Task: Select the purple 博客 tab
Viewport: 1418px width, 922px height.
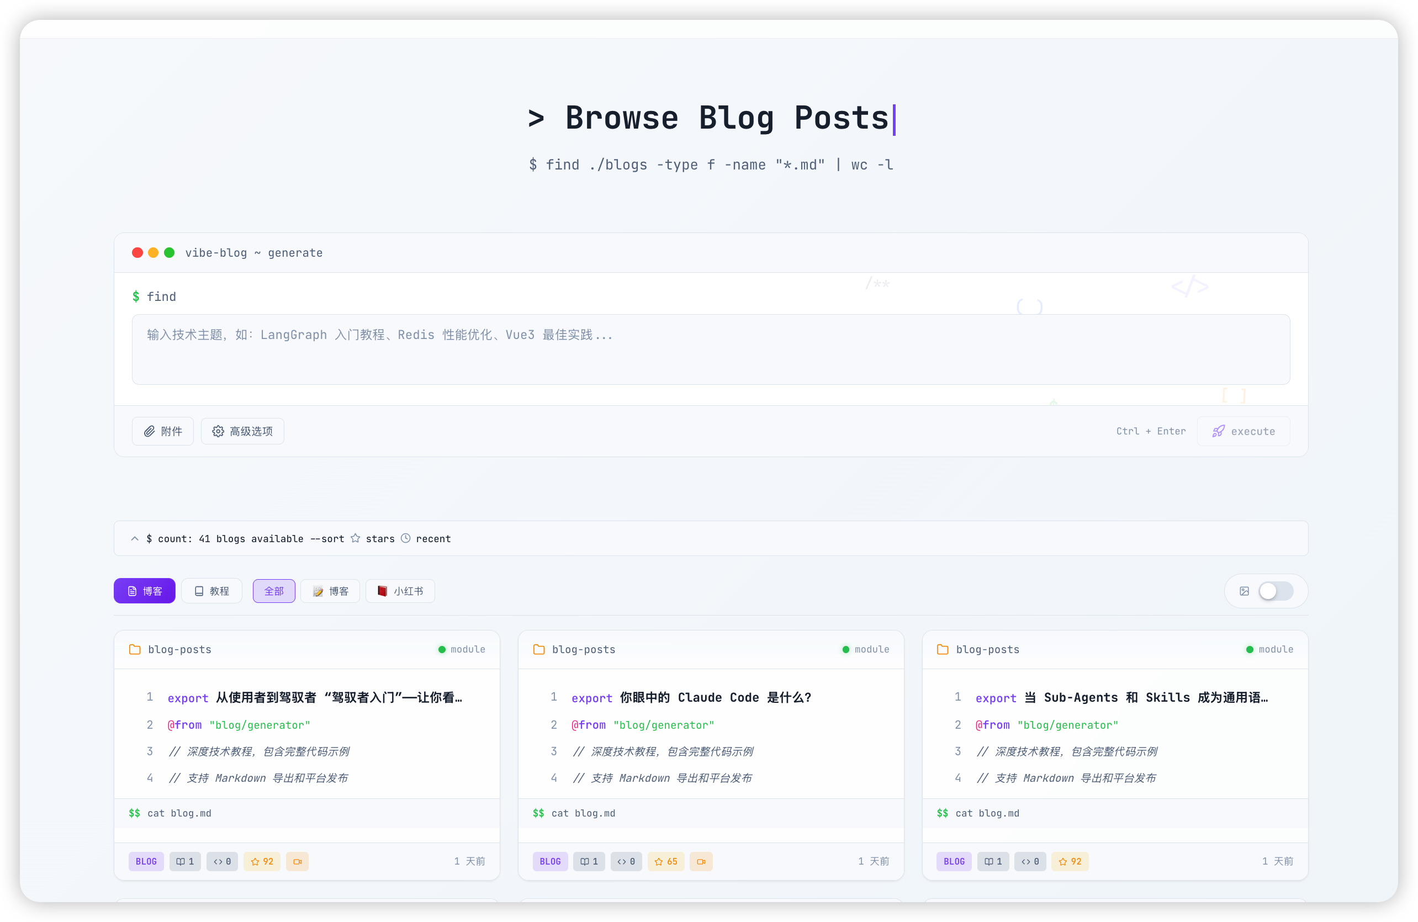Action: pyautogui.click(x=145, y=591)
